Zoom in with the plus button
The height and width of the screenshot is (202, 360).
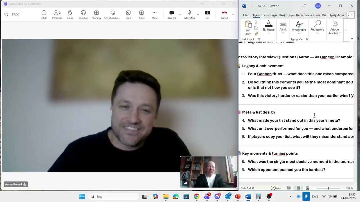point(342,188)
